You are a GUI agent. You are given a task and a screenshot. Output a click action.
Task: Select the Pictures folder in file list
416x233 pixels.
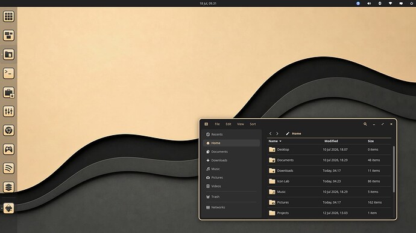[329, 202]
